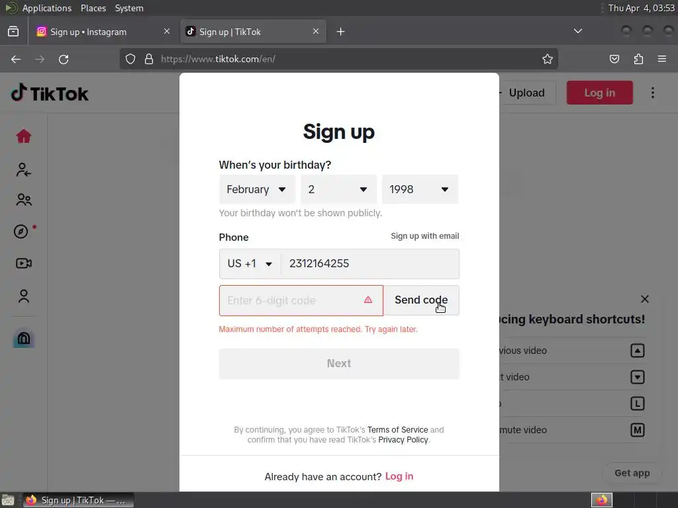
Task: Close the TikTok tab
Action: pyautogui.click(x=316, y=32)
